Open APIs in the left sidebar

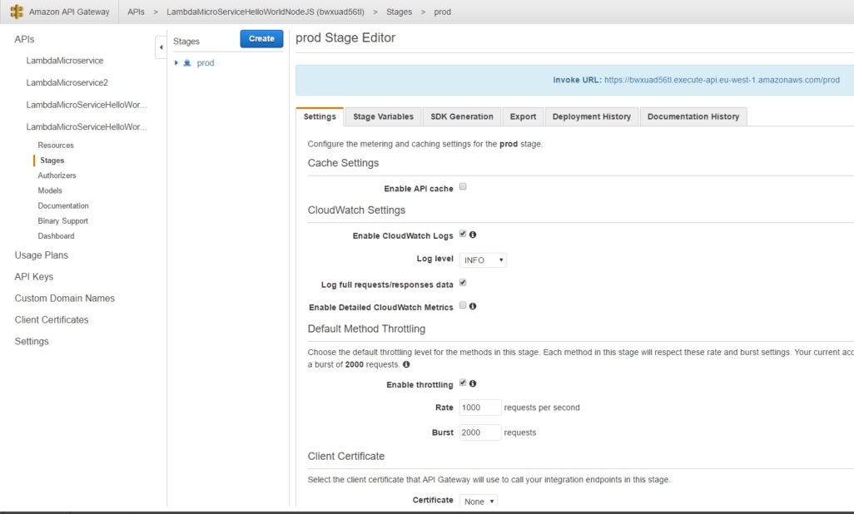24,39
